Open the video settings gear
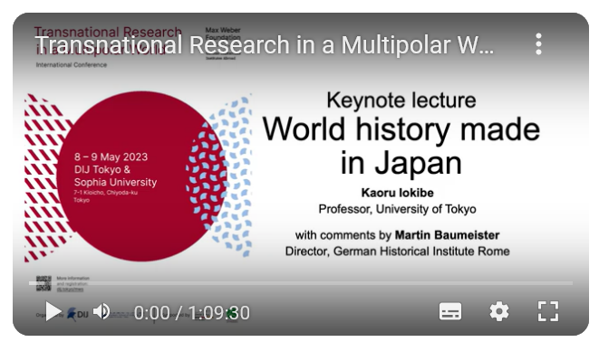 coord(499,311)
